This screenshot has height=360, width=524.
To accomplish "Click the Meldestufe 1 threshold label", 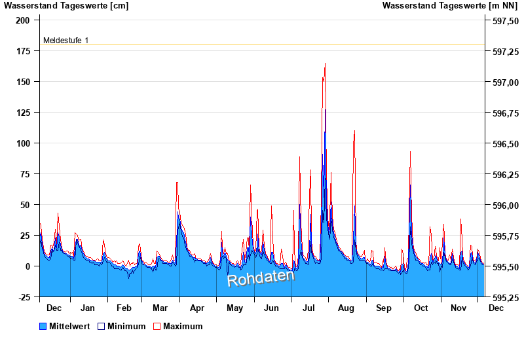I will tap(65, 41).
